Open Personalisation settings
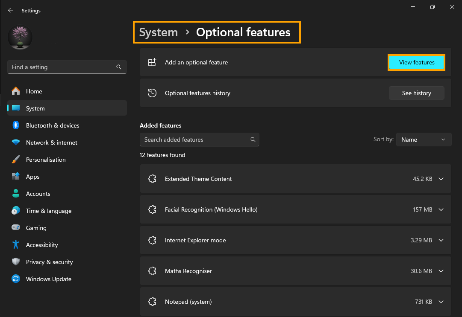 tap(67, 160)
